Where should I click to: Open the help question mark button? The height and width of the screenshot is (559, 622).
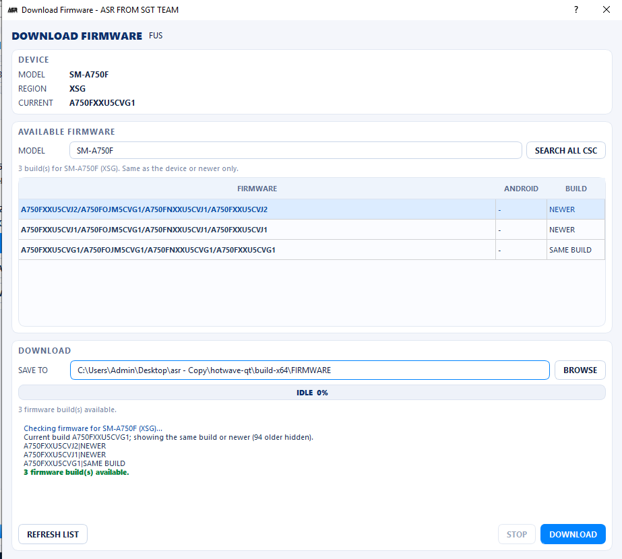coord(576,9)
